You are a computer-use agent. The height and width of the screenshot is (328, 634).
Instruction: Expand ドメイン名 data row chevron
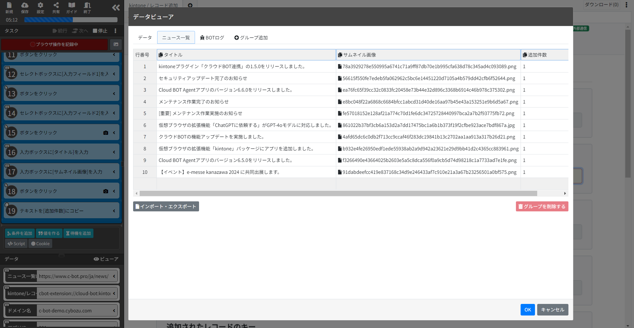click(114, 311)
